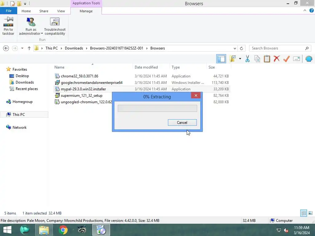Click the red X Delete icon

point(277,59)
